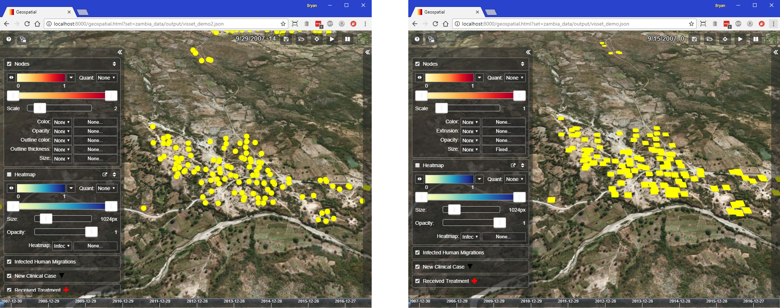Pop out the Heatmap panel in right window
The width and height of the screenshot is (780, 308).
point(513,165)
